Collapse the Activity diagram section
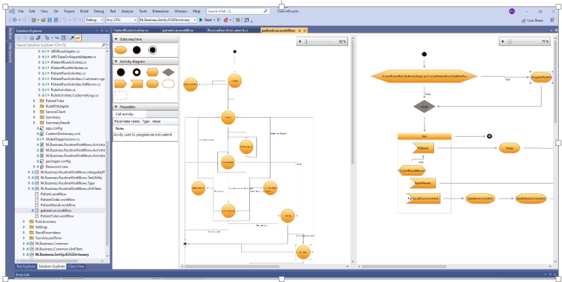This screenshot has height=282, width=562. pos(116,61)
